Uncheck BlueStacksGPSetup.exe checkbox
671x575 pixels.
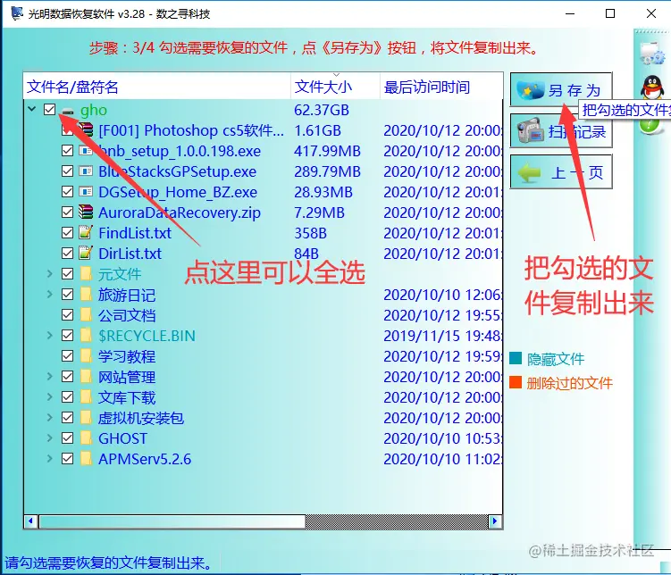pos(67,171)
